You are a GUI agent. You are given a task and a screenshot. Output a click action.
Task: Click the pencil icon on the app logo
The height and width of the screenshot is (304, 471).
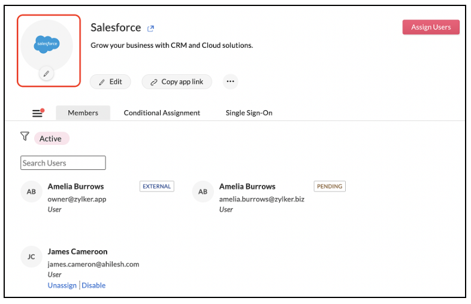click(47, 74)
